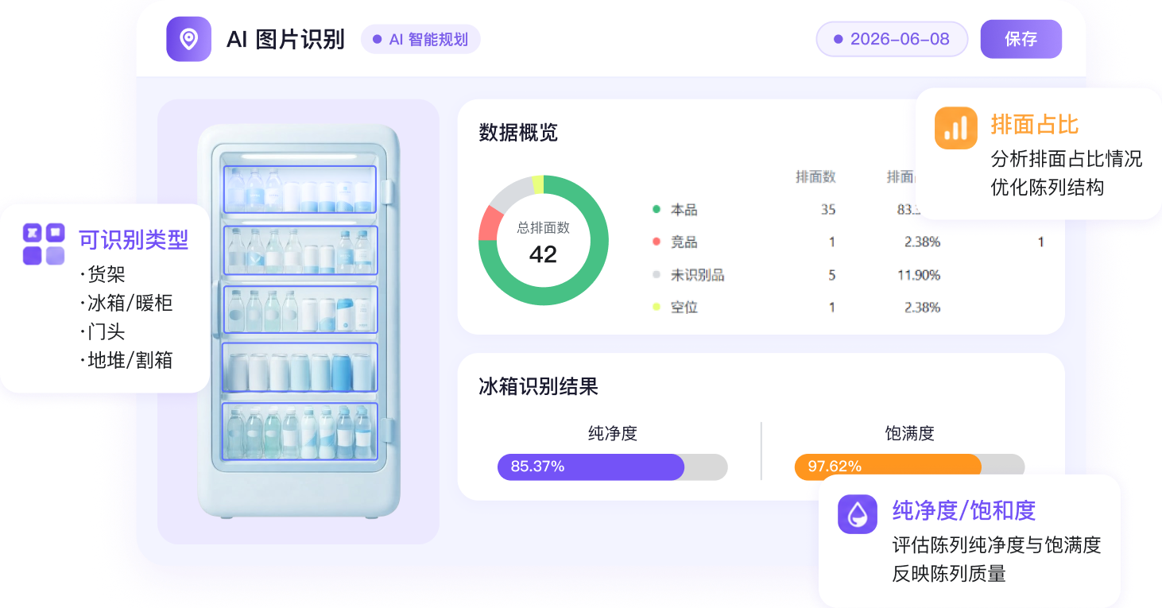Click the 地堆/割箱 list item
This screenshot has height=608, width=1162.
(x=126, y=360)
